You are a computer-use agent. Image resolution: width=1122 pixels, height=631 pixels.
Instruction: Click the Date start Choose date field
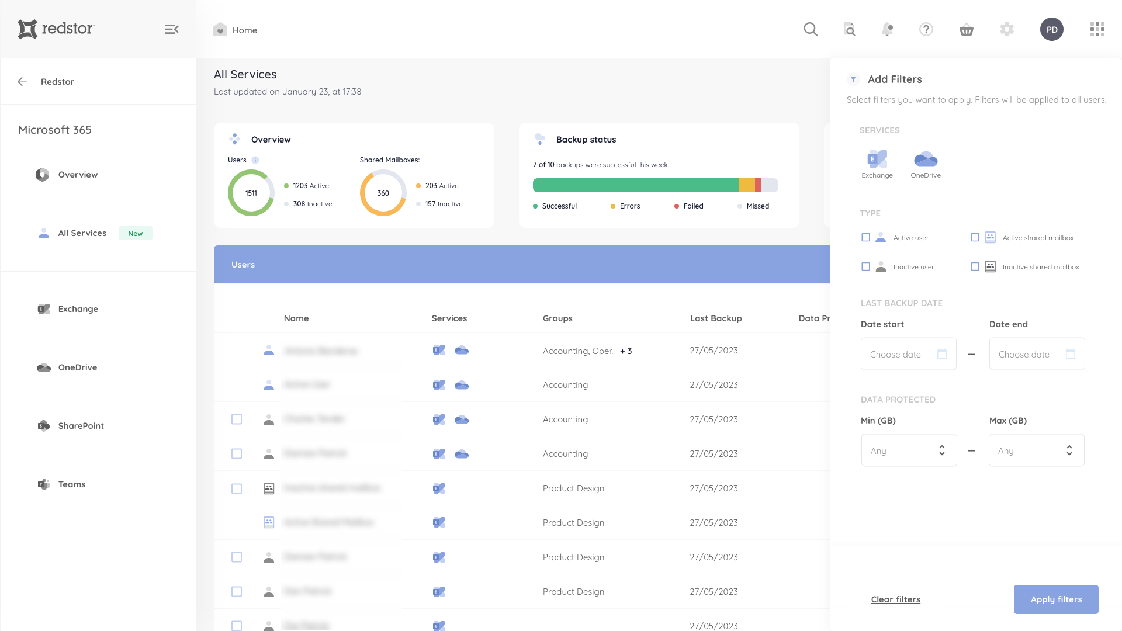click(908, 354)
